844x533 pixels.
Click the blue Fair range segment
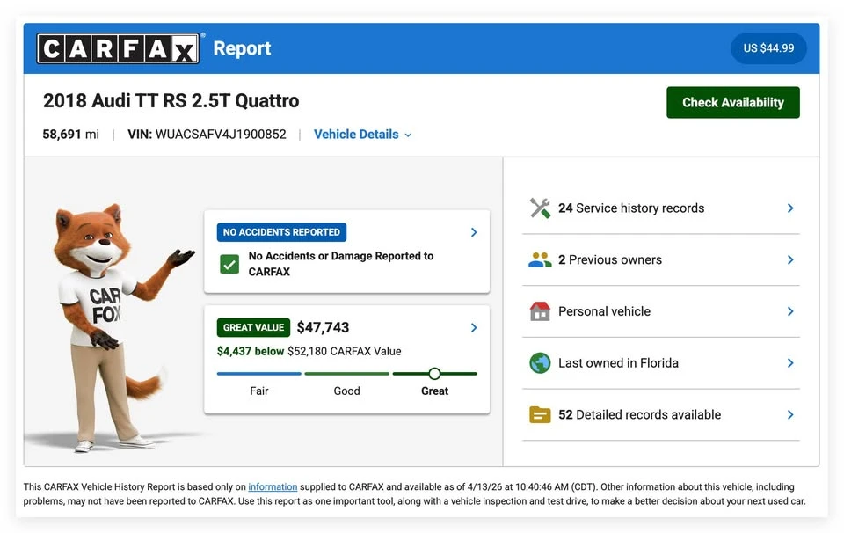[x=258, y=374]
